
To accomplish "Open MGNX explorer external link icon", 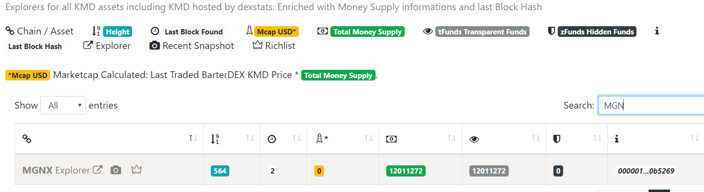I will point(98,170).
